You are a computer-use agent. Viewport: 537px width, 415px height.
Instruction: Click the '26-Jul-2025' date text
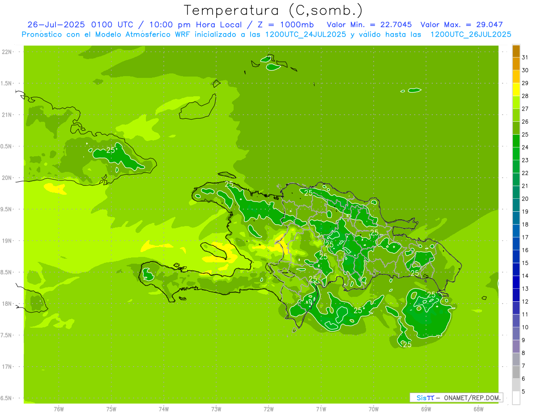[x=57, y=25]
